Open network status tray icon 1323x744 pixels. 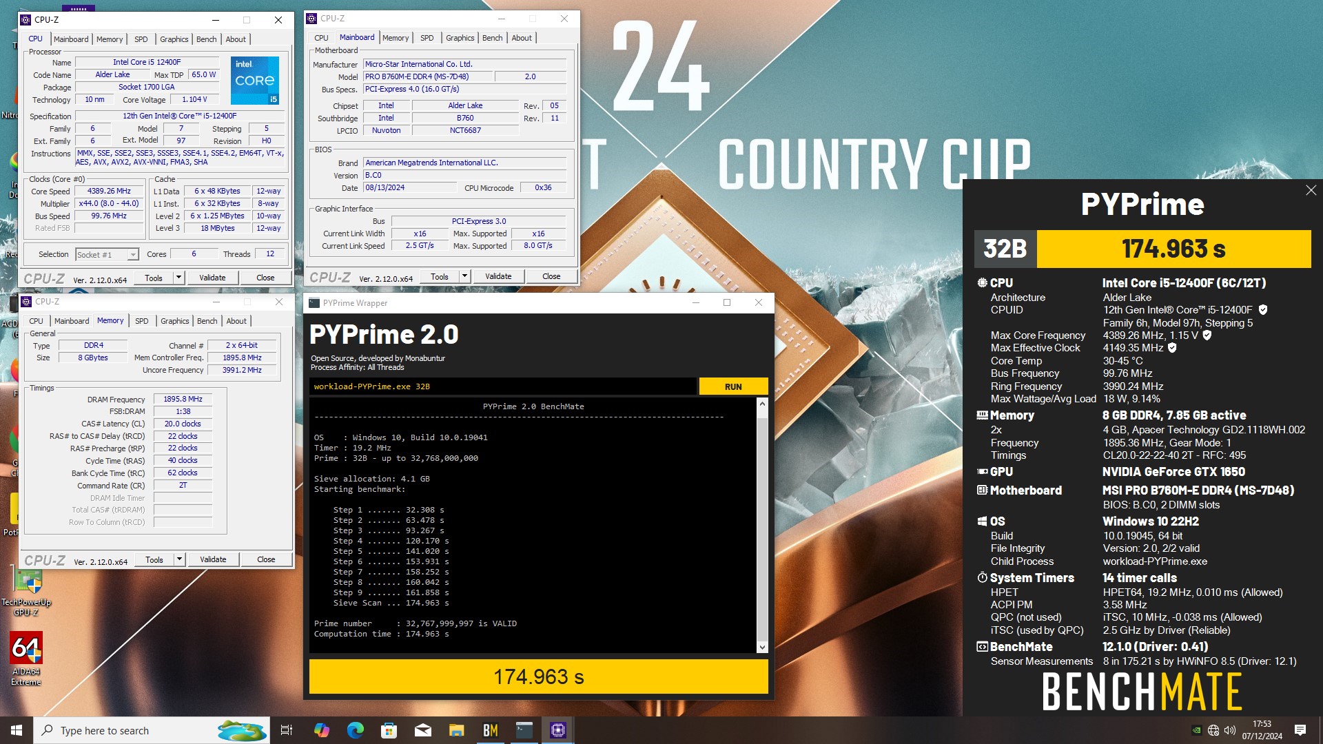(x=1213, y=730)
